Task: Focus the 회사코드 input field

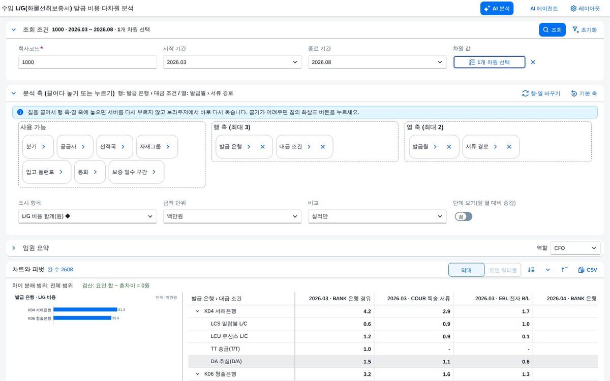Action: pos(87,62)
